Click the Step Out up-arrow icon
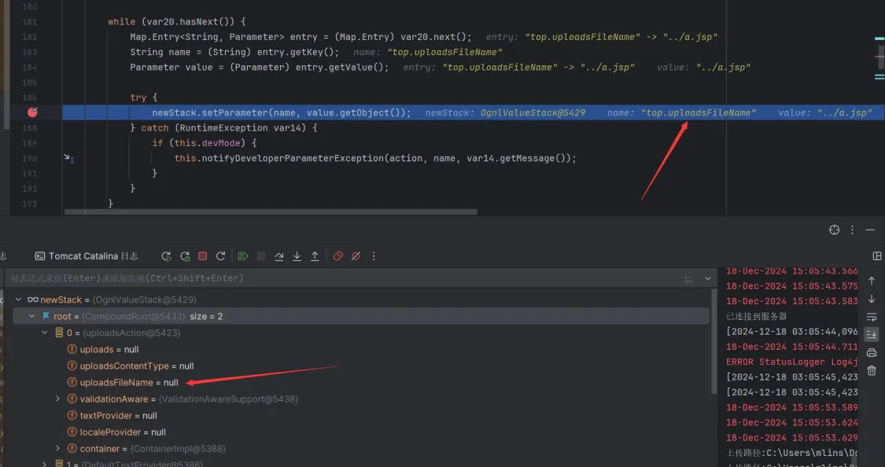 pos(315,256)
